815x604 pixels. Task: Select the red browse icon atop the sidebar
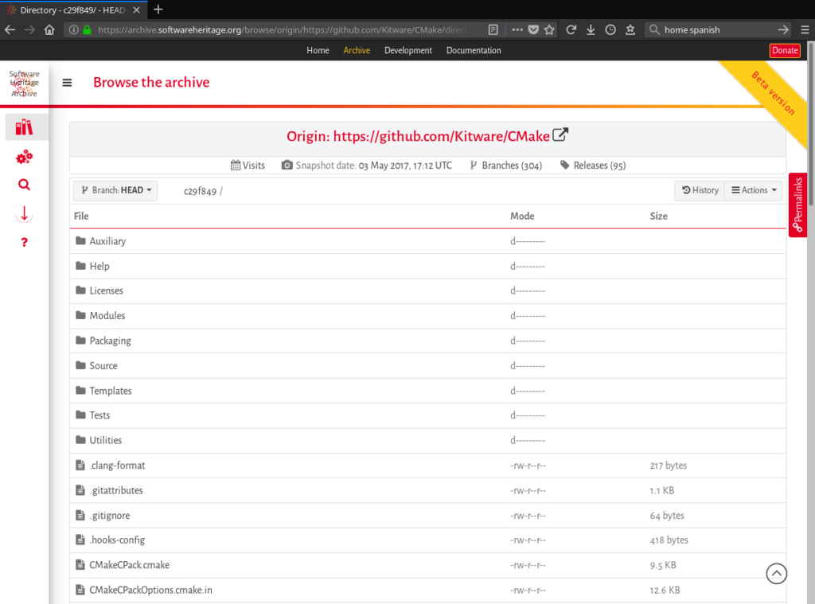24,127
